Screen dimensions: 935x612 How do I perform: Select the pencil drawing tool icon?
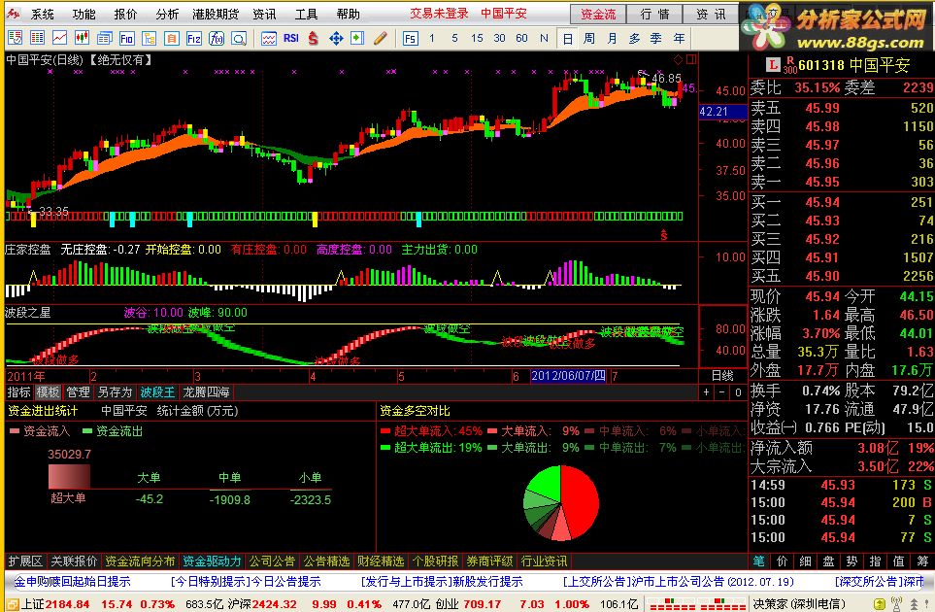(x=381, y=38)
